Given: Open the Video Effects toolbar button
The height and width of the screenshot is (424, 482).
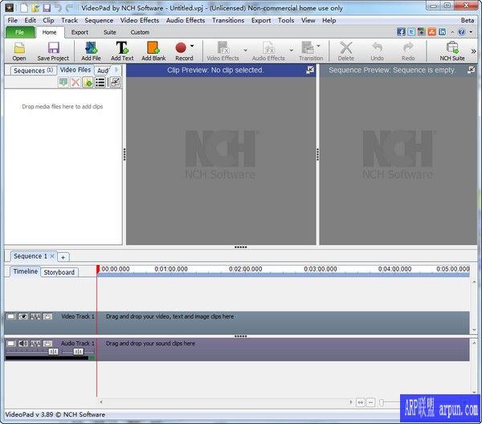Looking at the screenshot, I should (223, 51).
